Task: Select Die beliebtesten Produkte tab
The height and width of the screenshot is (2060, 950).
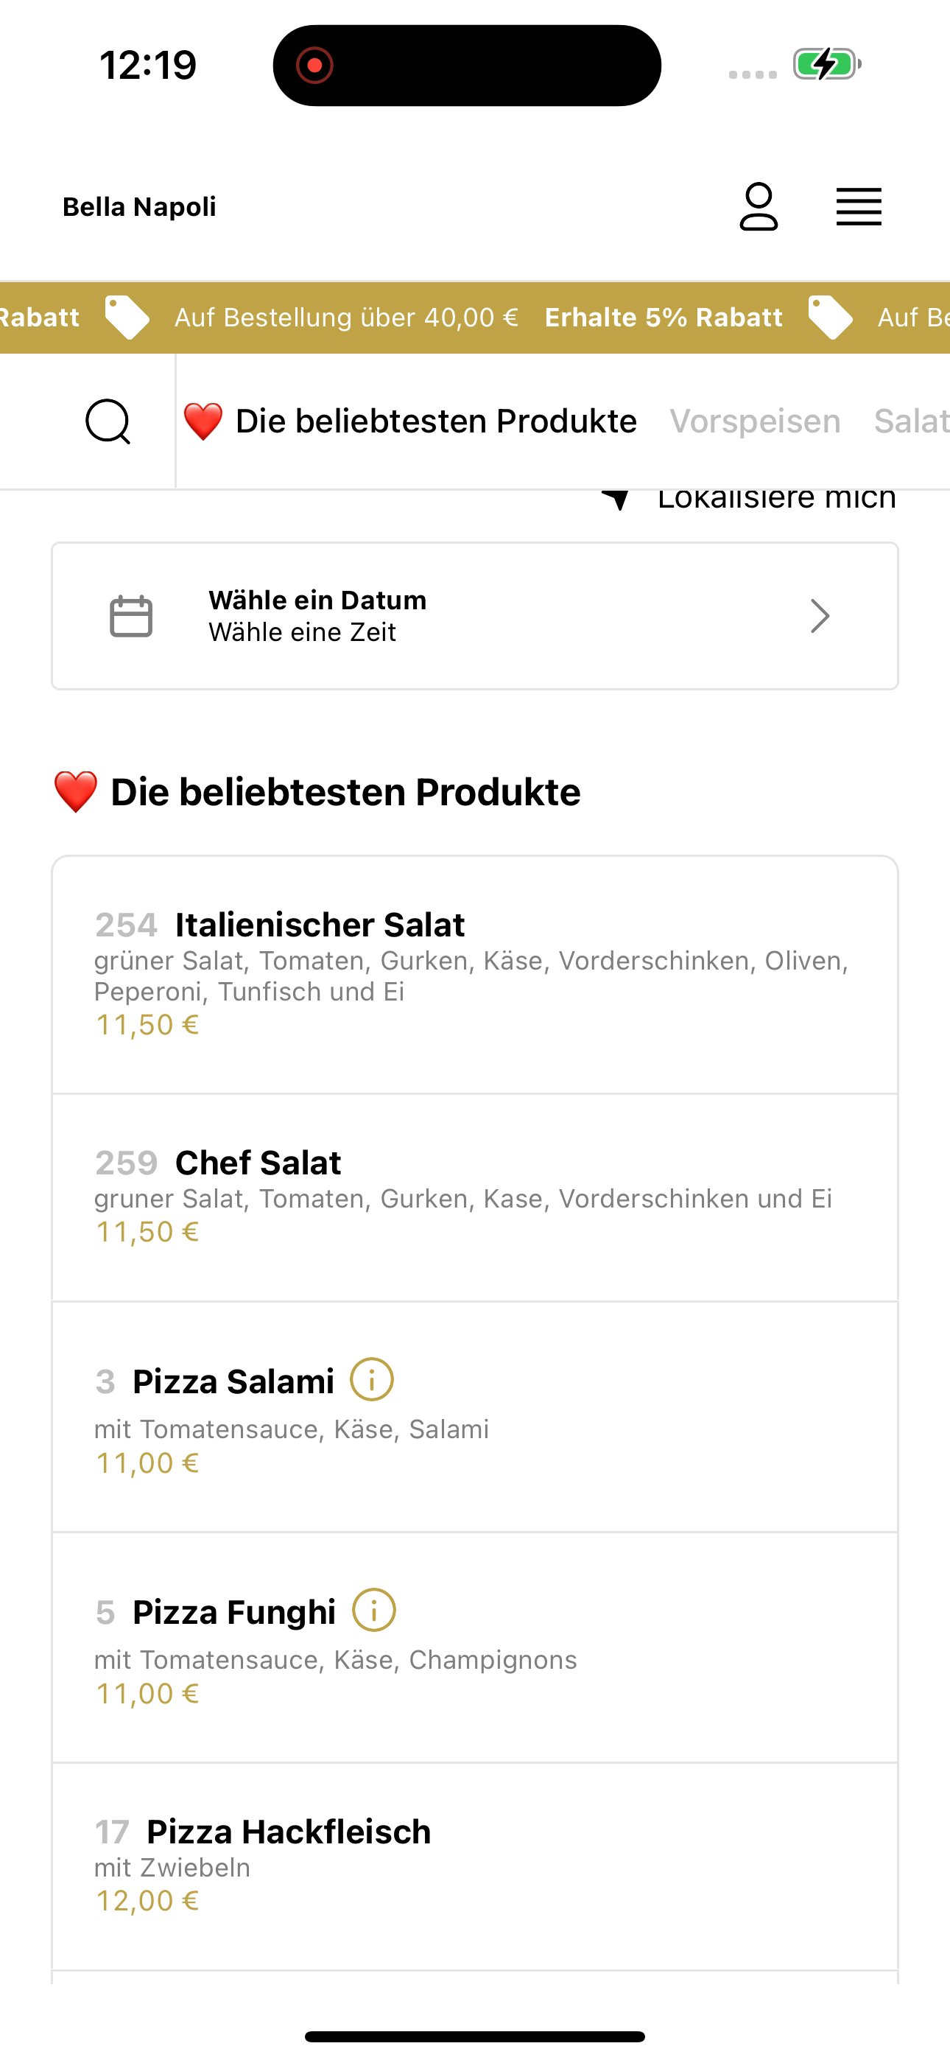Action: (410, 421)
